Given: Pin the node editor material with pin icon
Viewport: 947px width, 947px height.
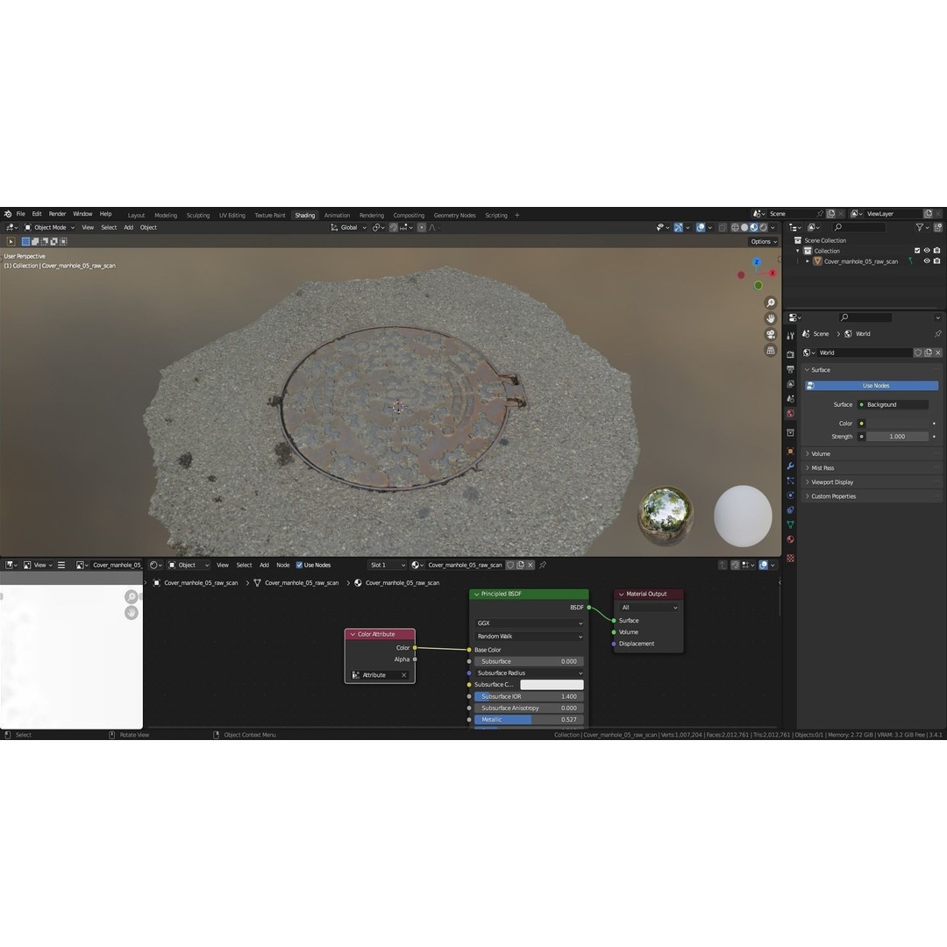Looking at the screenshot, I should pyautogui.click(x=543, y=566).
